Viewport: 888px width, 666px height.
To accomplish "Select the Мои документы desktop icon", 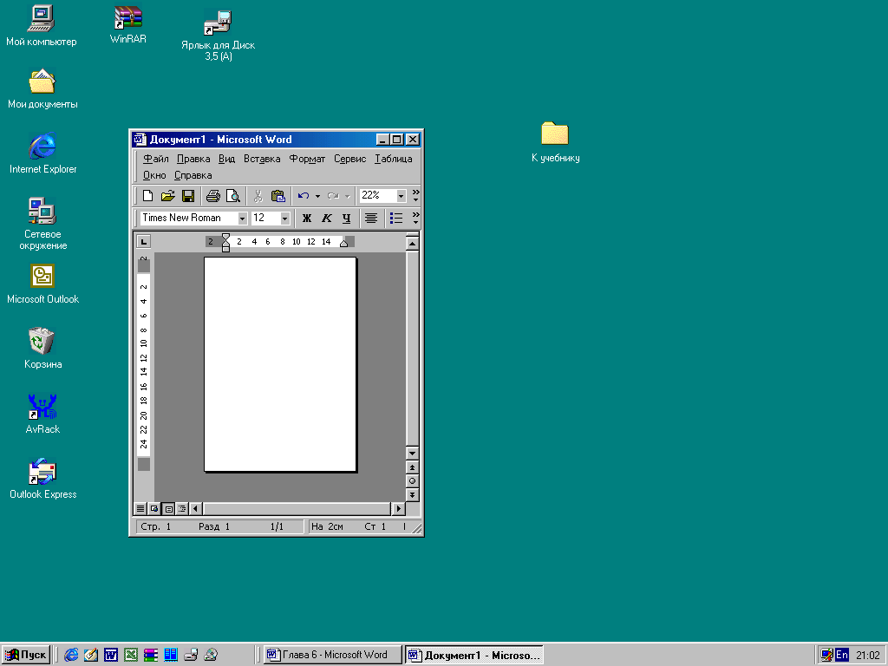I will 42,89.
